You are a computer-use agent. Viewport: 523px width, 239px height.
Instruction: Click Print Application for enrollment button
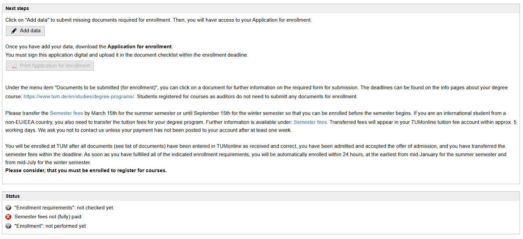pyautogui.click(x=50, y=66)
